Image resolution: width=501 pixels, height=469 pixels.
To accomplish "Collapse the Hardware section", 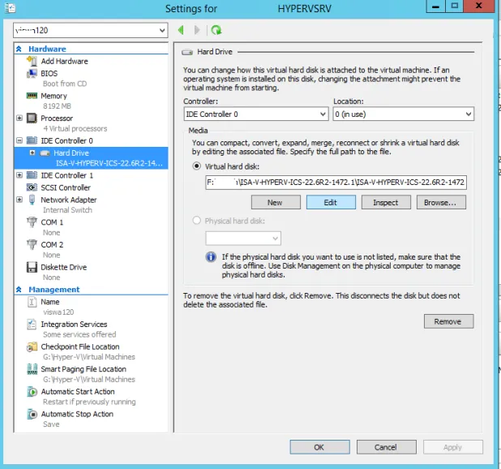I will pyautogui.click(x=19, y=49).
